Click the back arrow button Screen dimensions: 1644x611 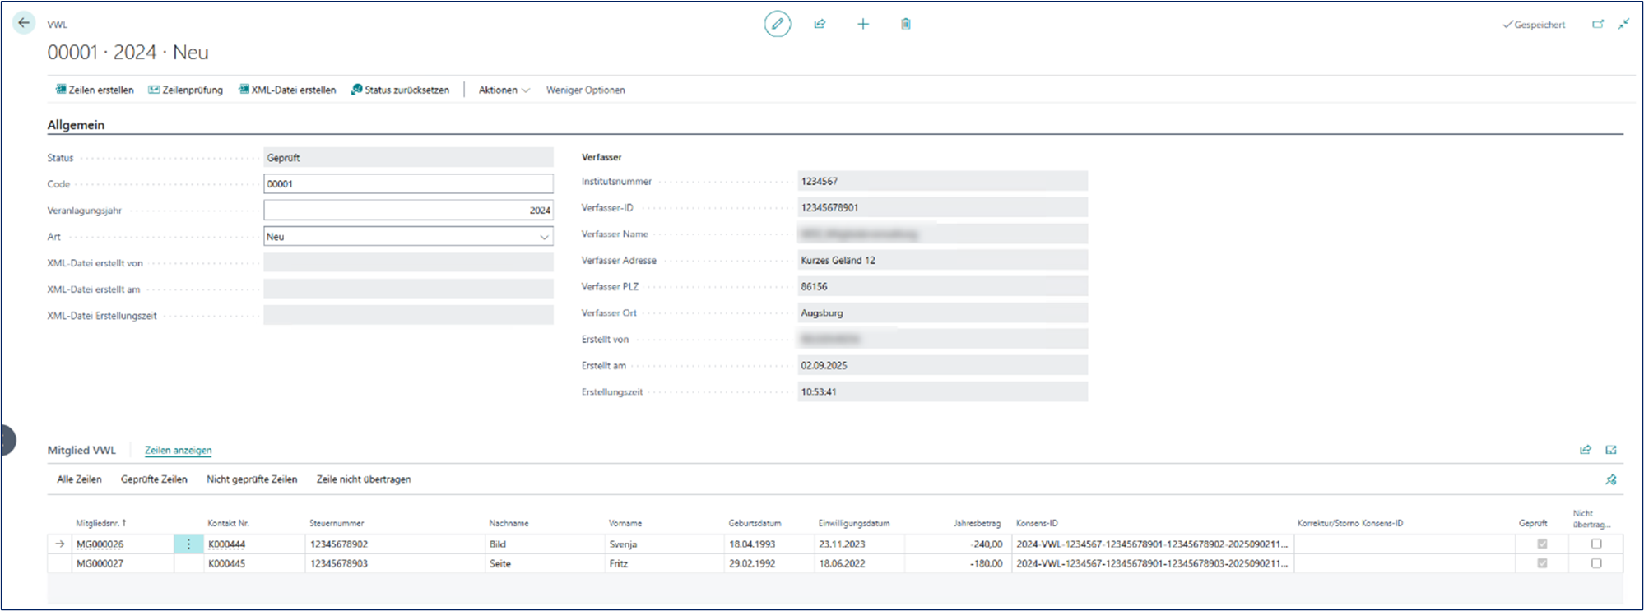[24, 23]
